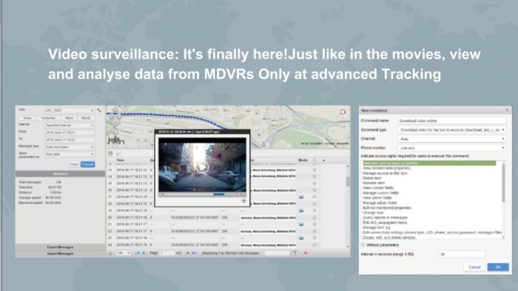Expand the Command type dropdown
This screenshot has height=291, width=518.
click(451, 130)
